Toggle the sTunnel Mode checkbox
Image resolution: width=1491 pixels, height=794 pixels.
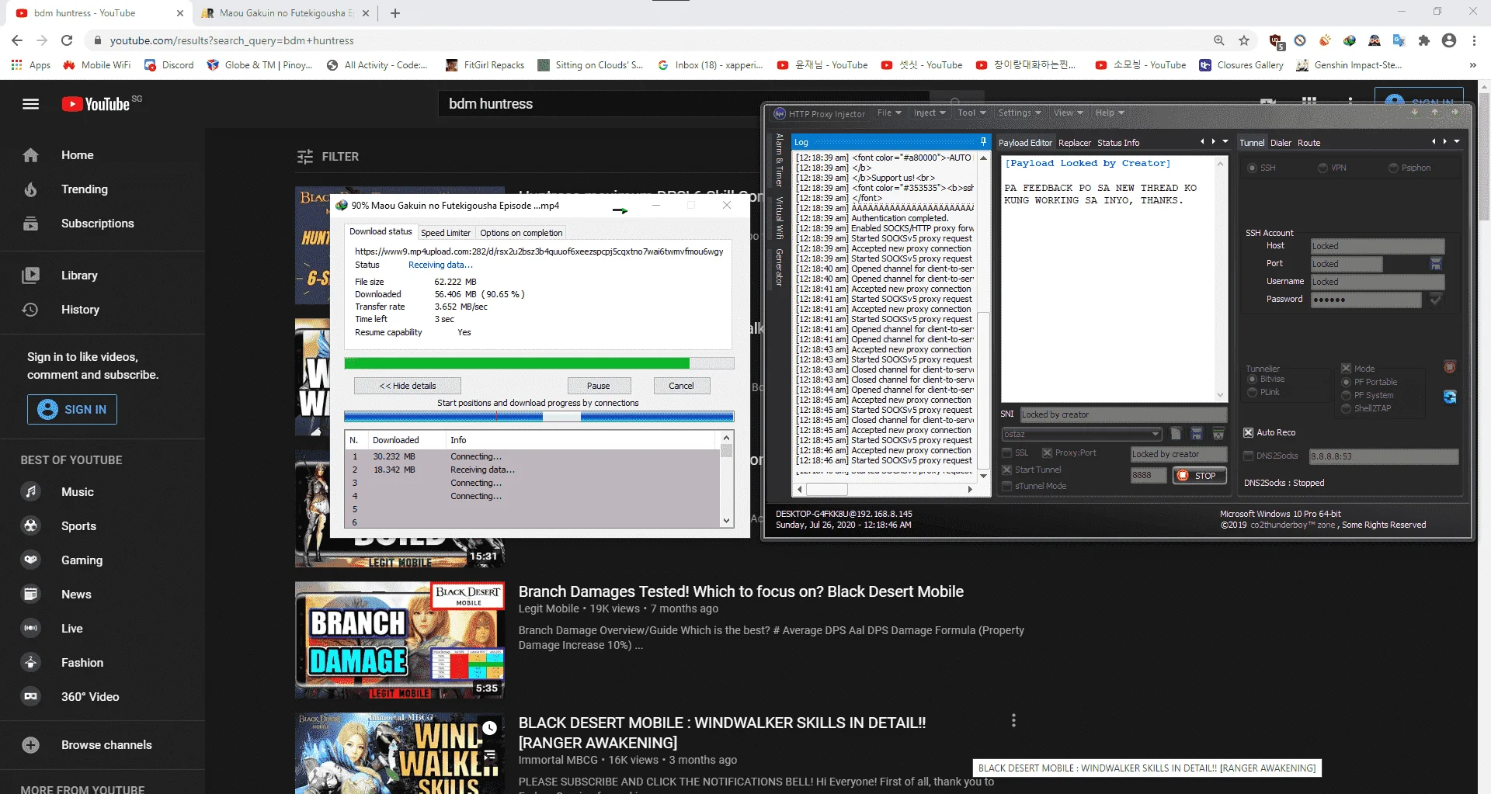click(1007, 487)
